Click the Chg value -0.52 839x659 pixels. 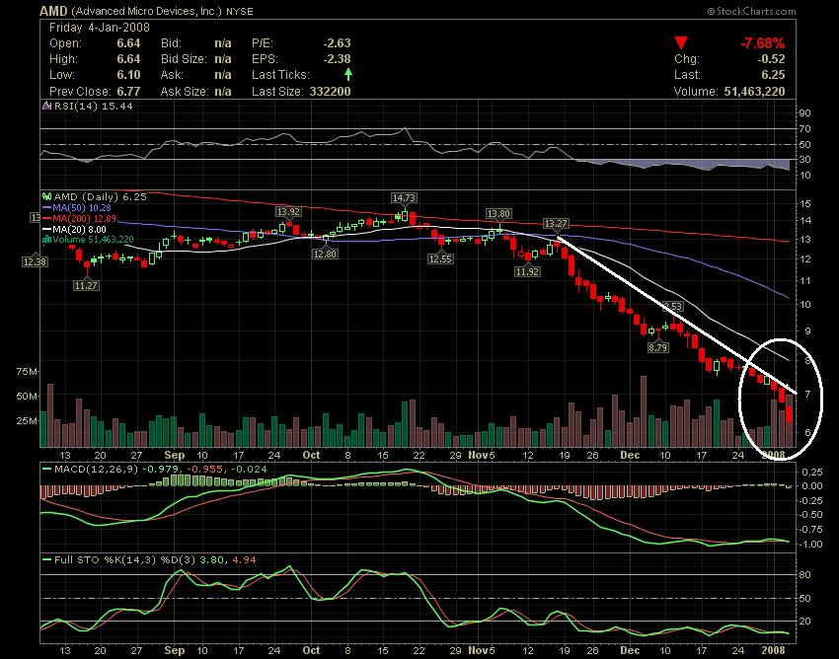coord(771,59)
